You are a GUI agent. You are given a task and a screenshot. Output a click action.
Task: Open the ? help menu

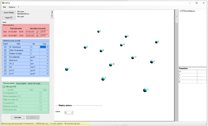(18, 7)
